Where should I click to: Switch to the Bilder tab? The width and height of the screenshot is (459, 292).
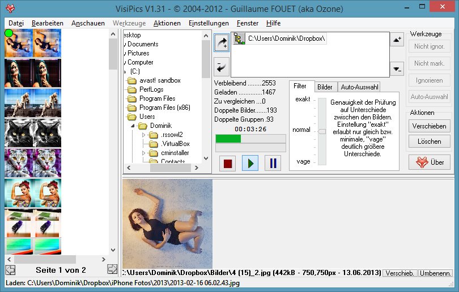tap(325, 87)
